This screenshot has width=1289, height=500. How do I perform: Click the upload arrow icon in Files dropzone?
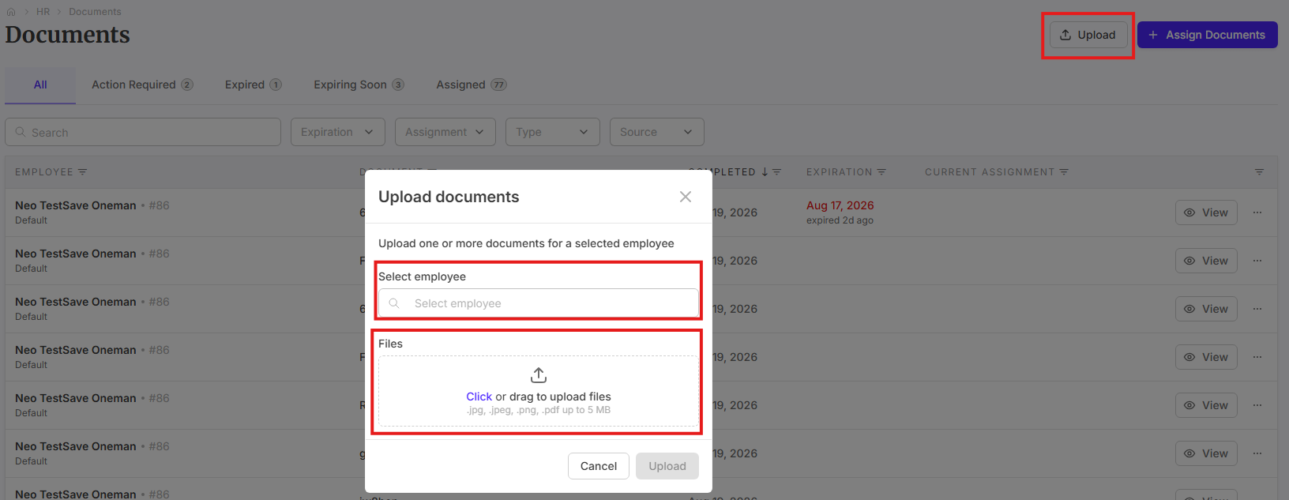539,375
